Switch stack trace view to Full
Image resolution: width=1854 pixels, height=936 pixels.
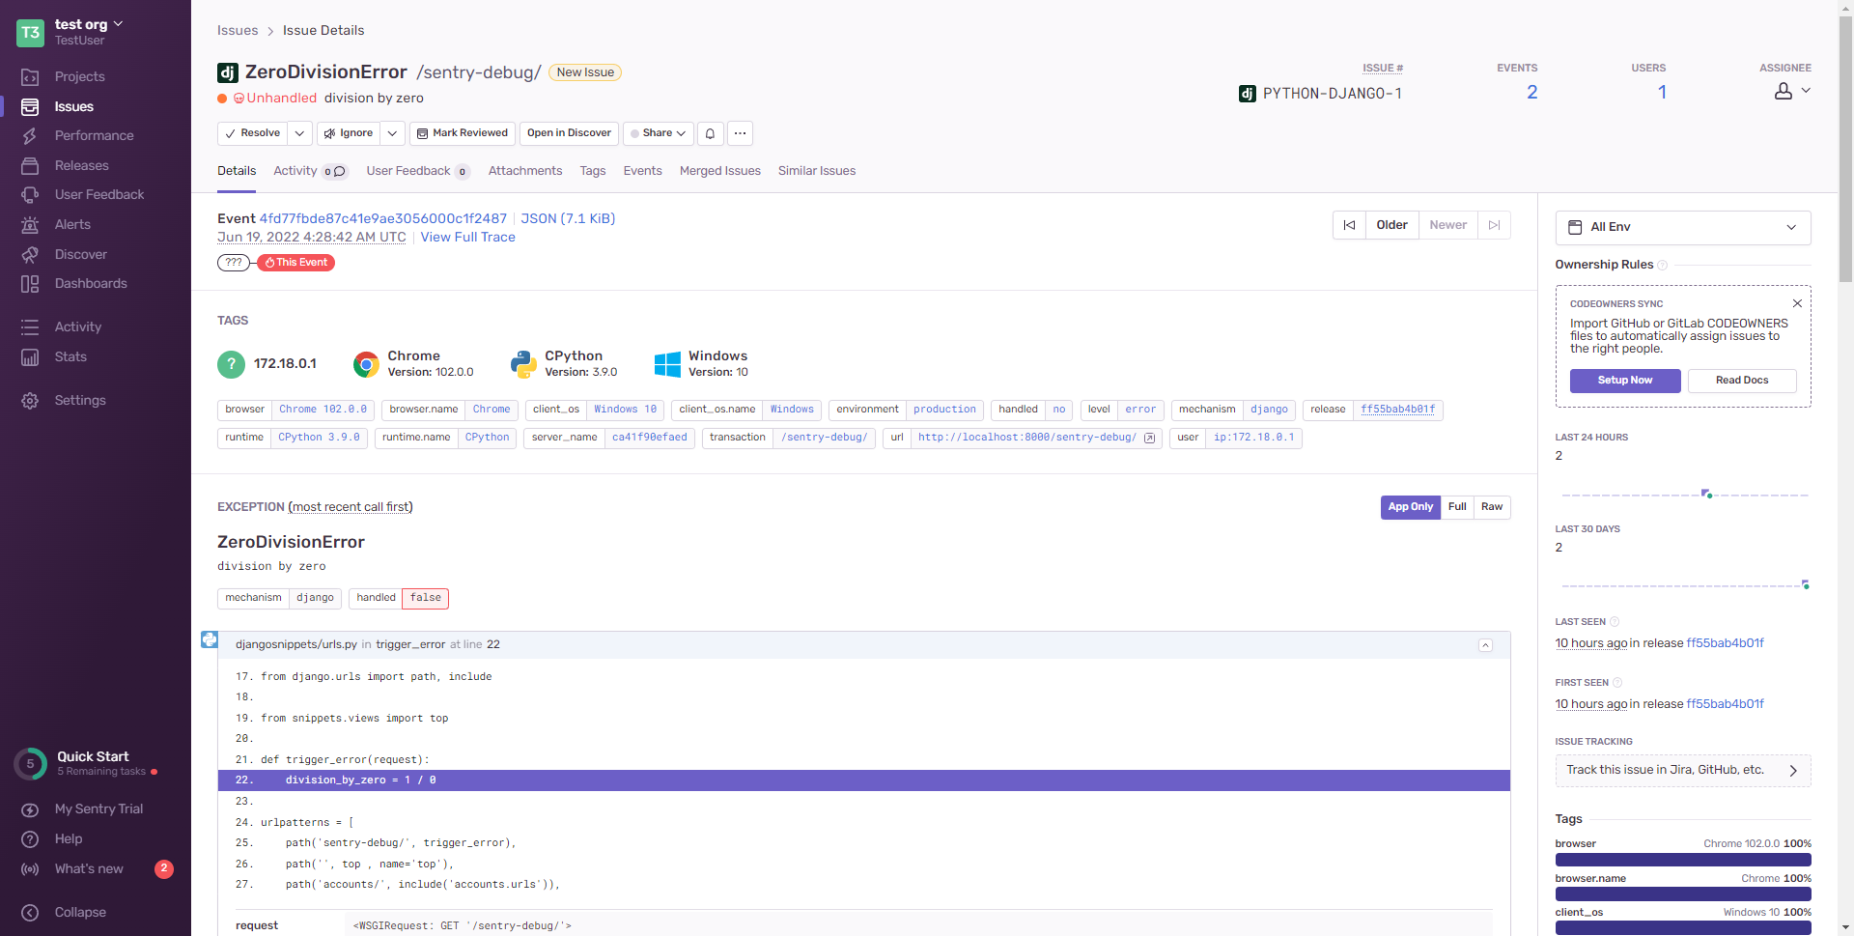point(1457,507)
